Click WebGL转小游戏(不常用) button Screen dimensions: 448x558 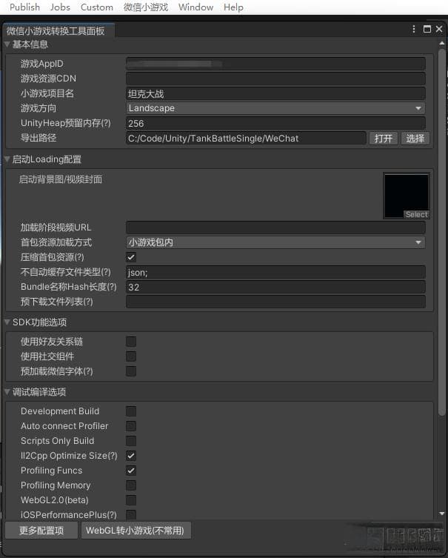click(136, 531)
